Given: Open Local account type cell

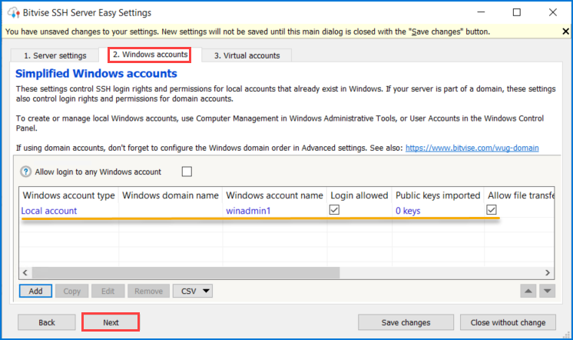Looking at the screenshot, I should (x=49, y=211).
